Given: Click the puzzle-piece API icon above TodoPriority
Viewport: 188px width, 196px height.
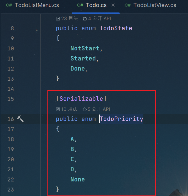Looking at the screenshot, I should 85,109.
